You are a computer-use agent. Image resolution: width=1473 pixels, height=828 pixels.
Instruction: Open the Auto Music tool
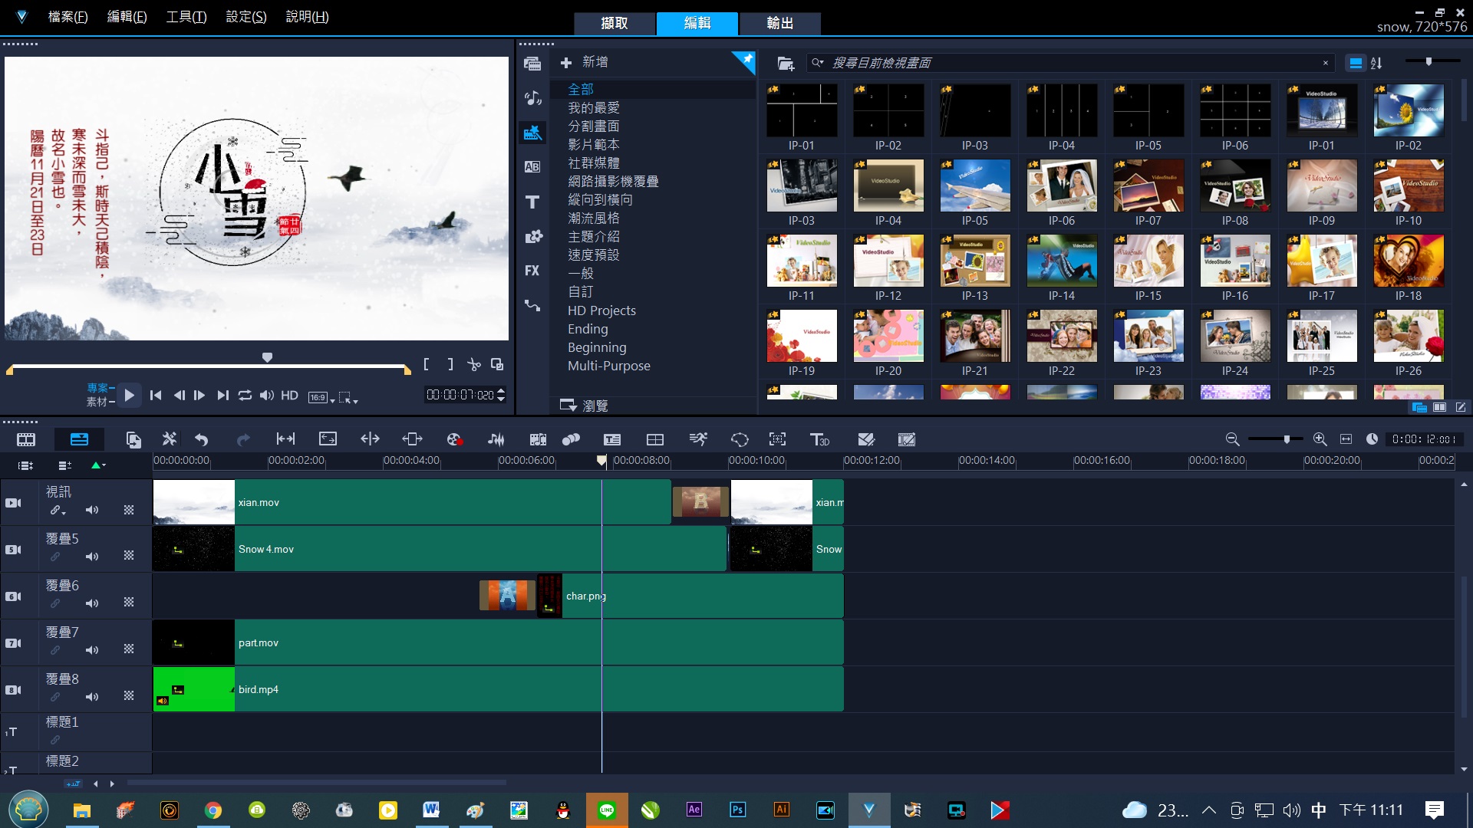click(538, 439)
